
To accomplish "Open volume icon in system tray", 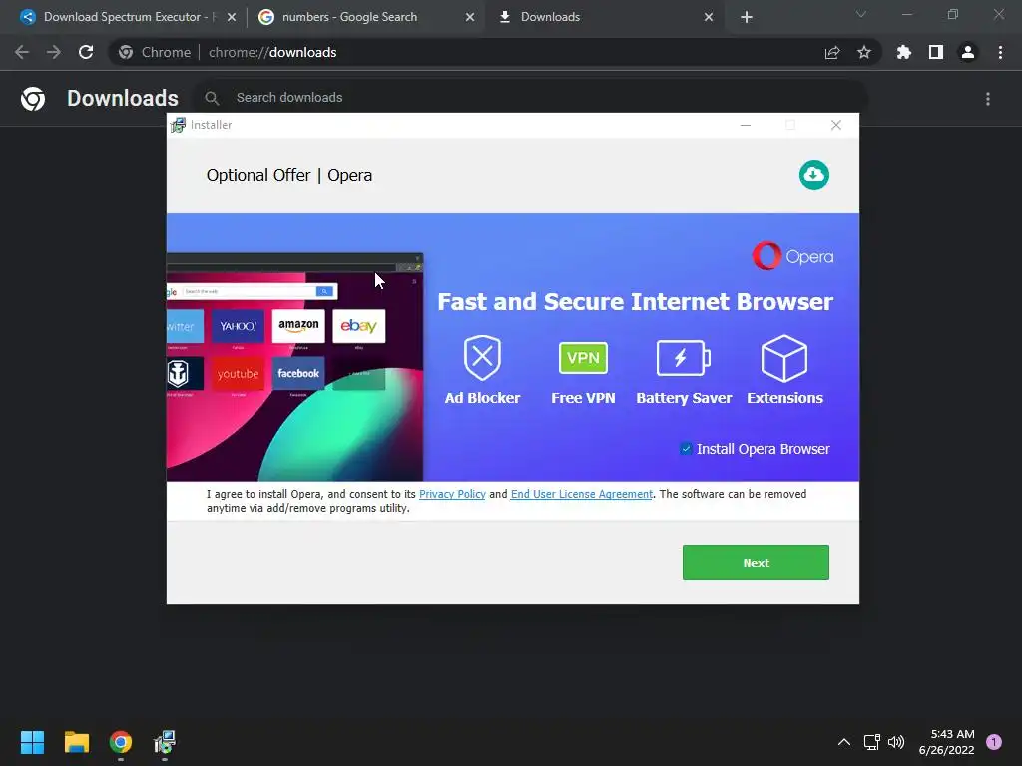I will coord(897,742).
